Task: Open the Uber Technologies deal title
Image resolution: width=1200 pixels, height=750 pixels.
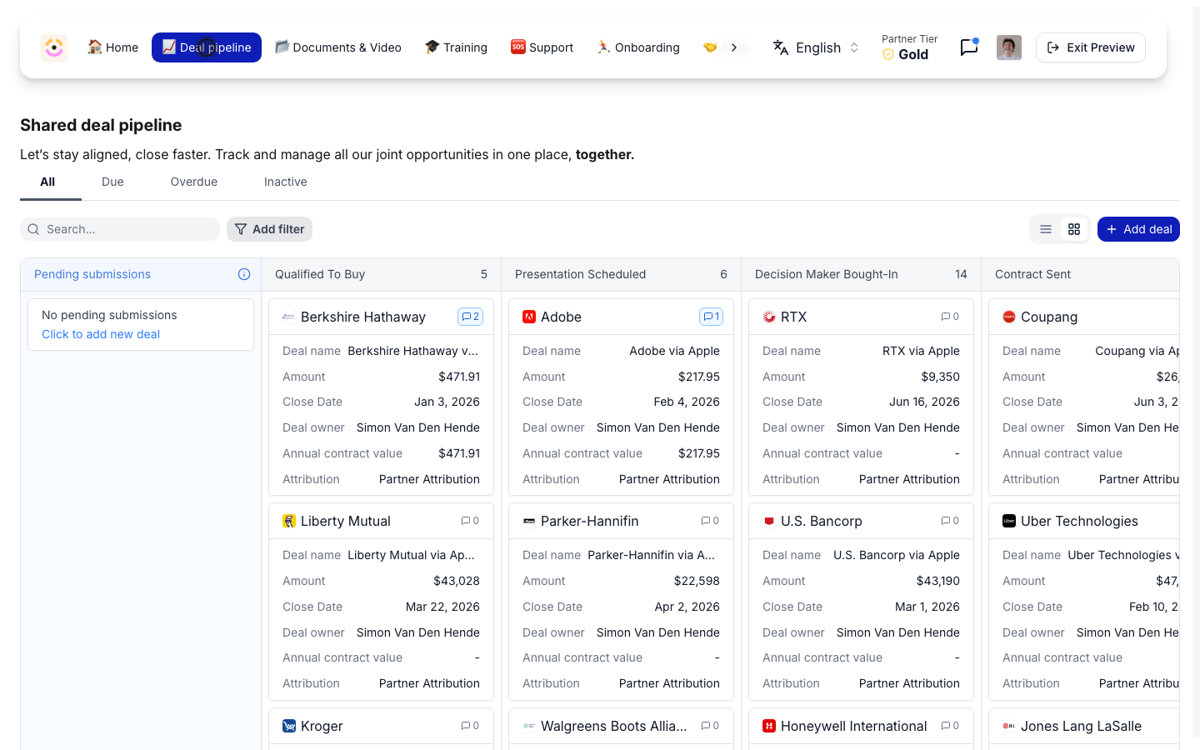Action: point(1079,521)
